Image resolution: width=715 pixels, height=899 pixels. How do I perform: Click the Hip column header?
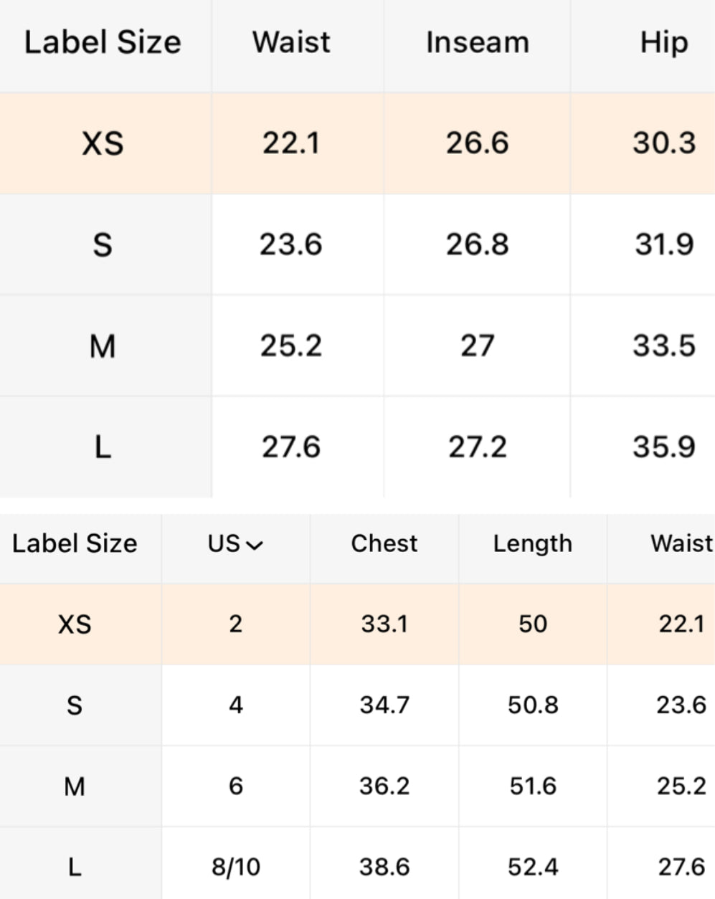click(663, 43)
